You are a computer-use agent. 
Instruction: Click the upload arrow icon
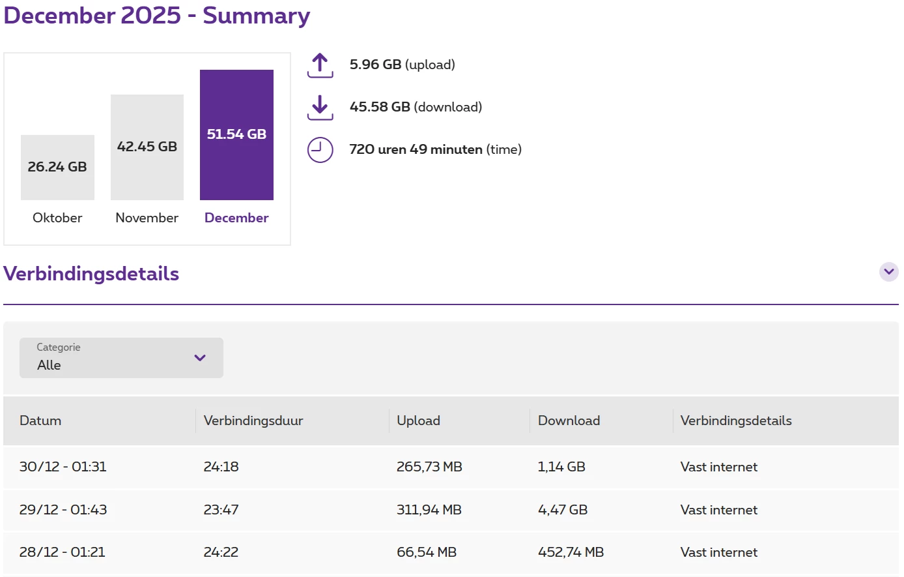320,65
